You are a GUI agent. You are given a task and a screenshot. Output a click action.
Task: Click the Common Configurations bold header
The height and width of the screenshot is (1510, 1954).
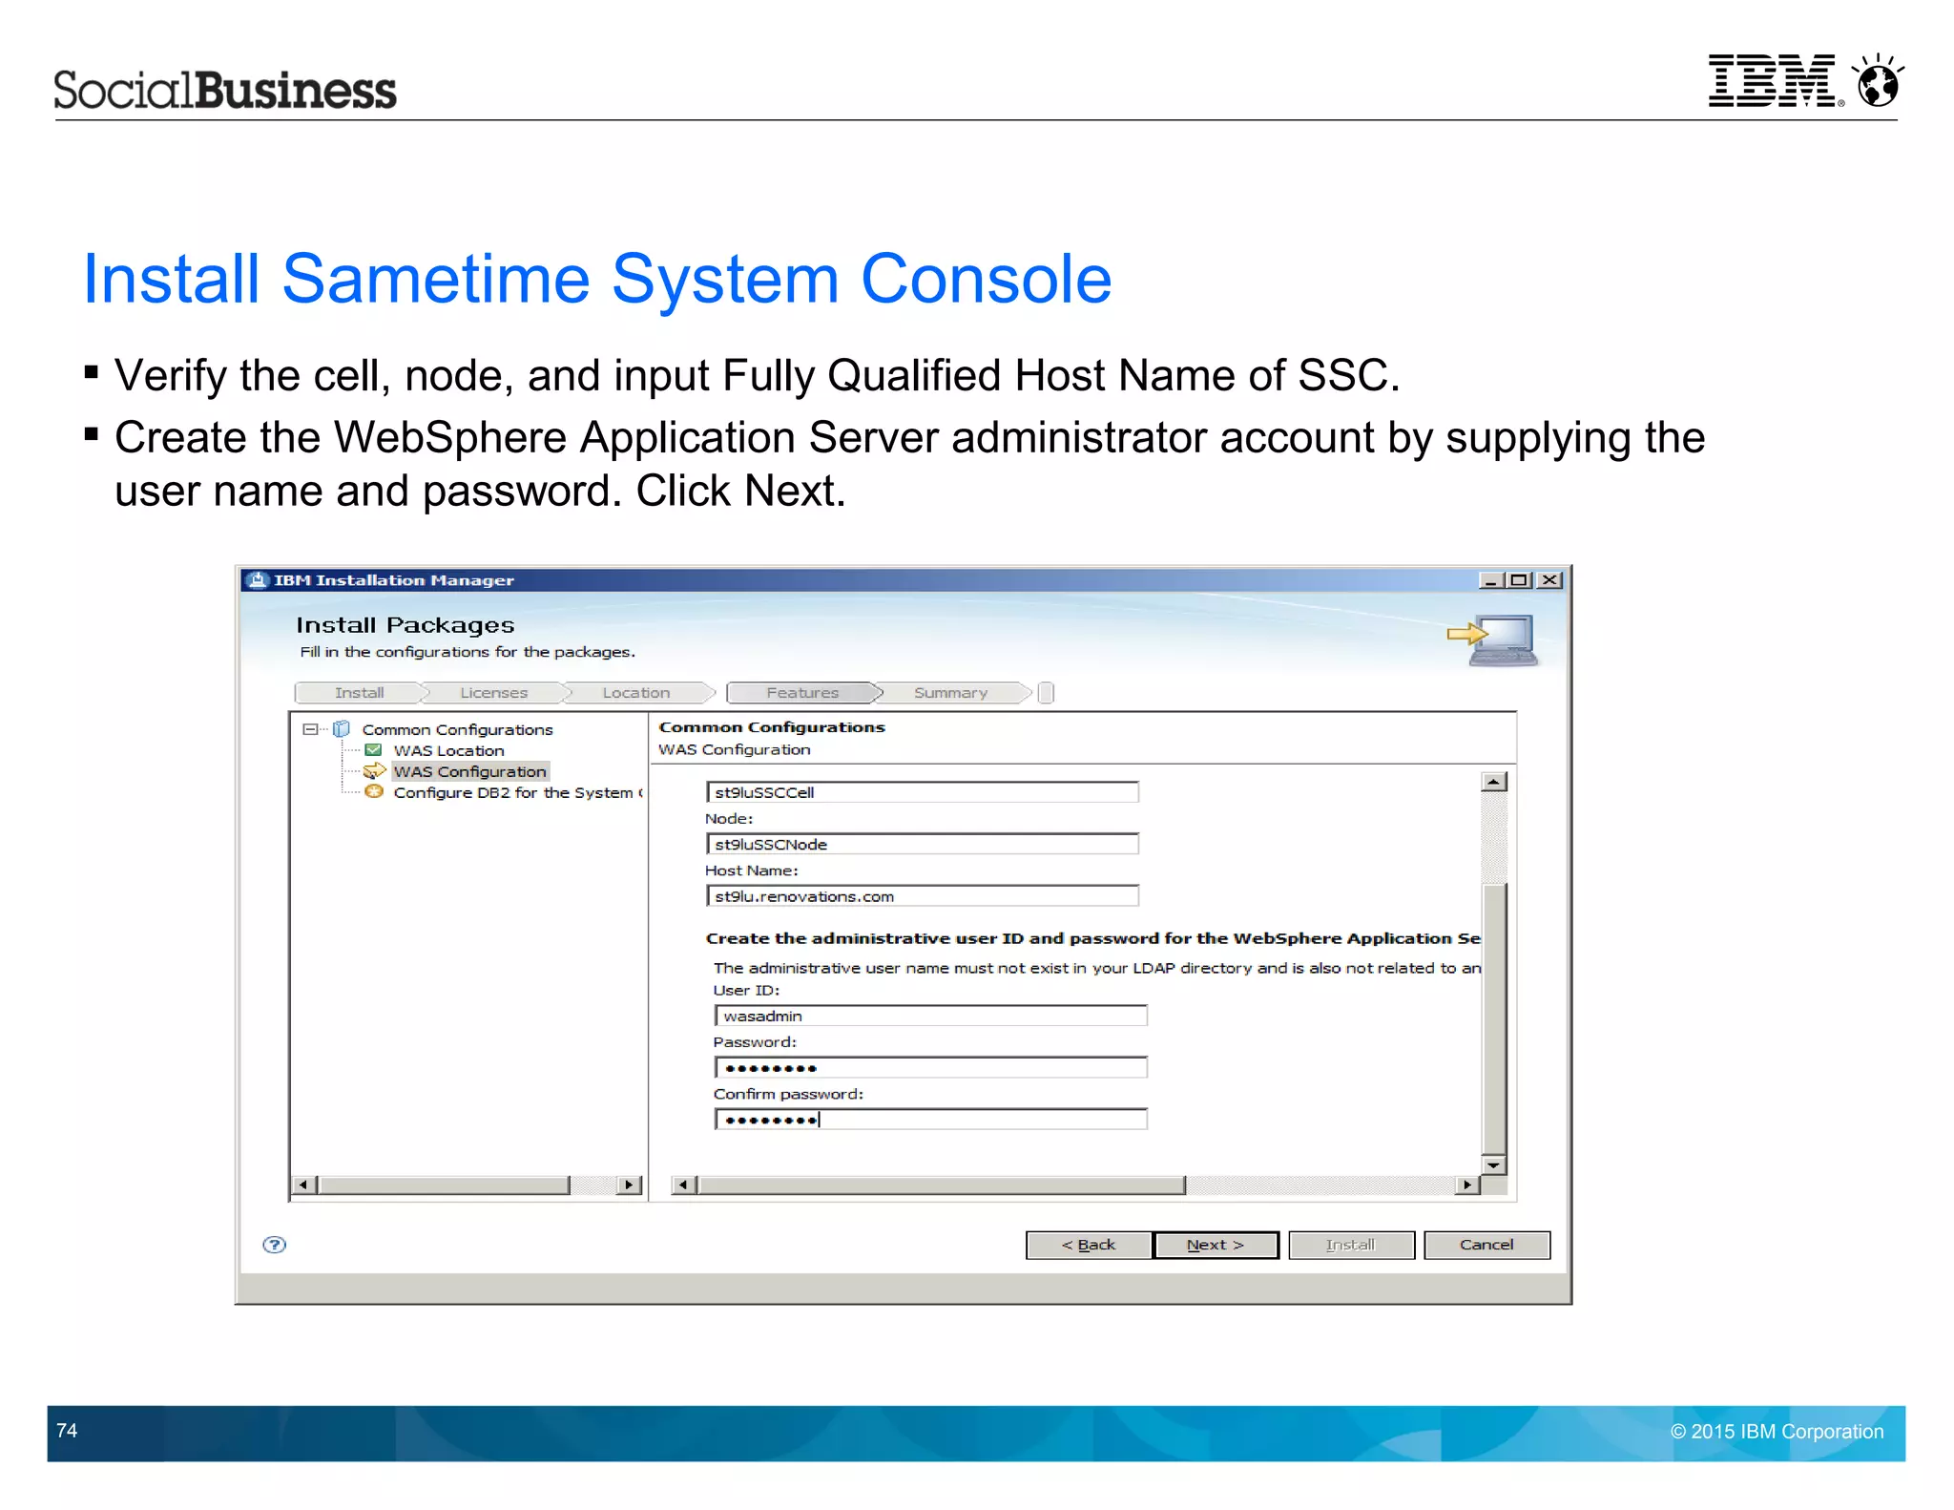pyautogui.click(x=772, y=727)
